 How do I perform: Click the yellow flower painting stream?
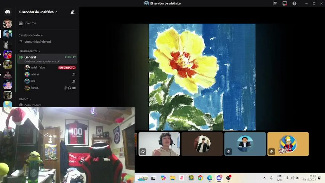pyautogui.click(x=202, y=77)
